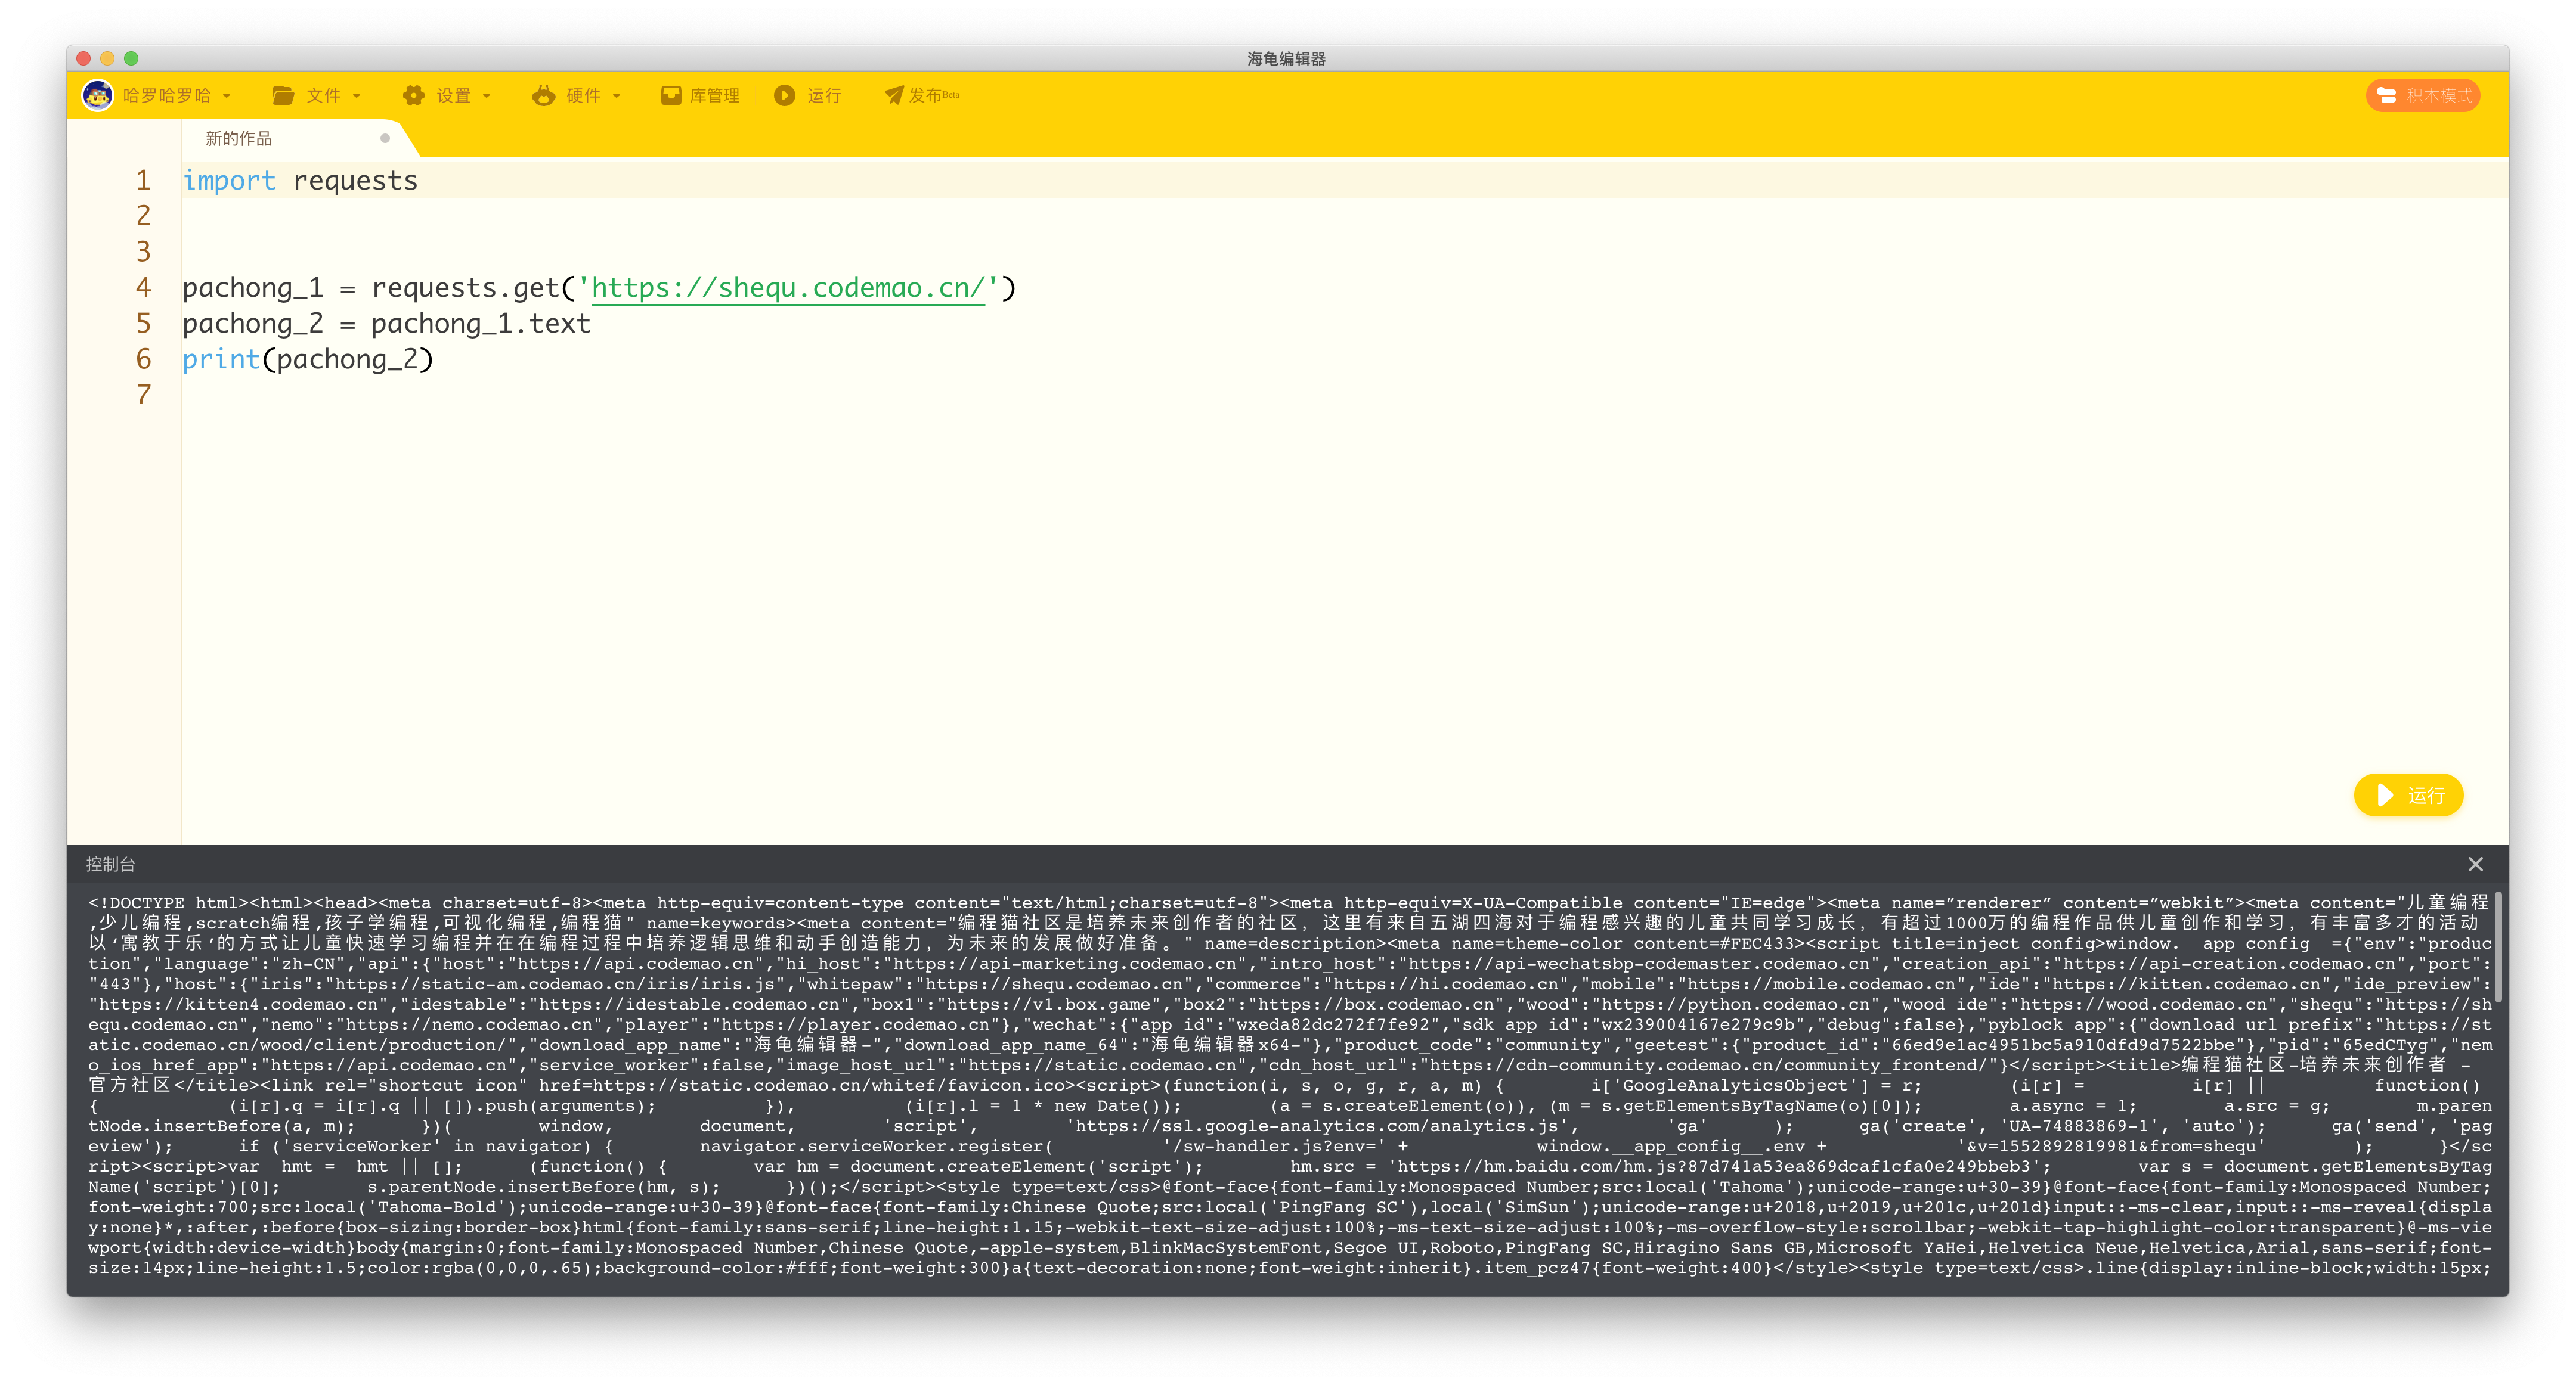Close the 海龟编辑器 window with red button
Image resolution: width=2576 pixels, height=1385 pixels.
(x=84, y=59)
